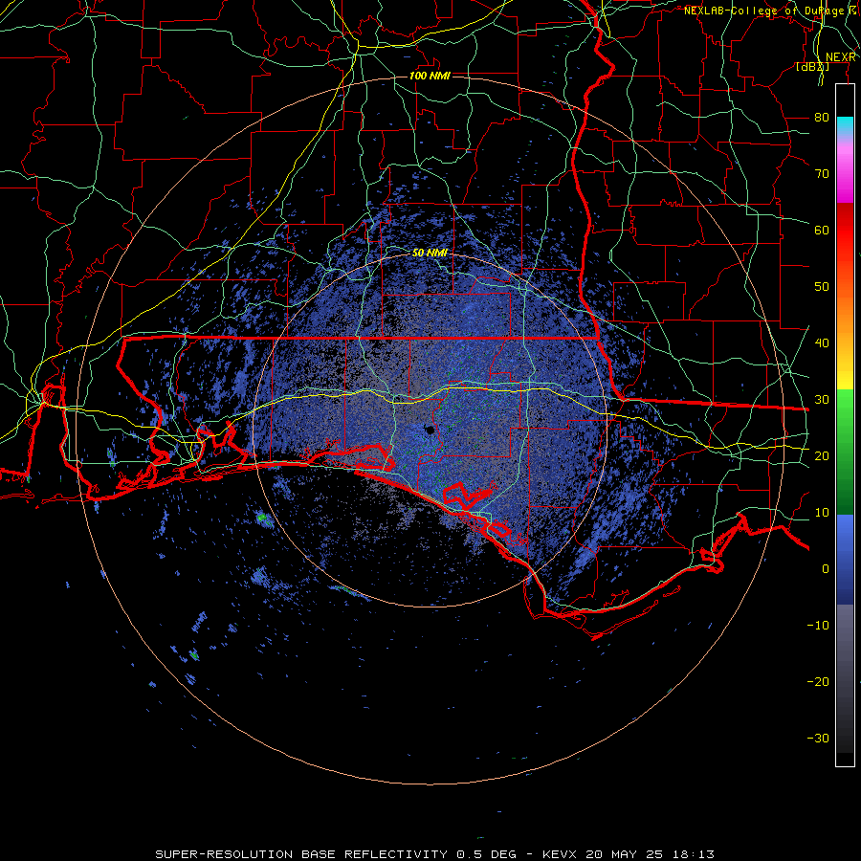Click the black radar site dot at center
The width and height of the screenshot is (861, 861).
pyautogui.click(x=430, y=430)
